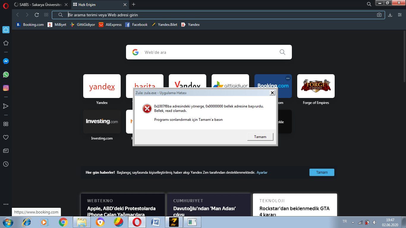Open the Instagram sidebar panel
406x228 pixels.
tap(6, 88)
